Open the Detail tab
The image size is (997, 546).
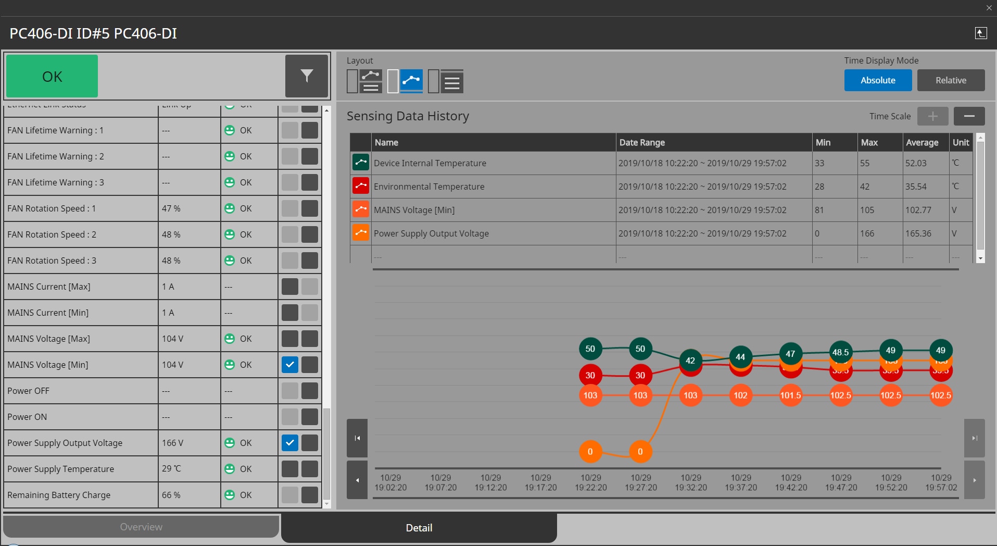coord(419,528)
